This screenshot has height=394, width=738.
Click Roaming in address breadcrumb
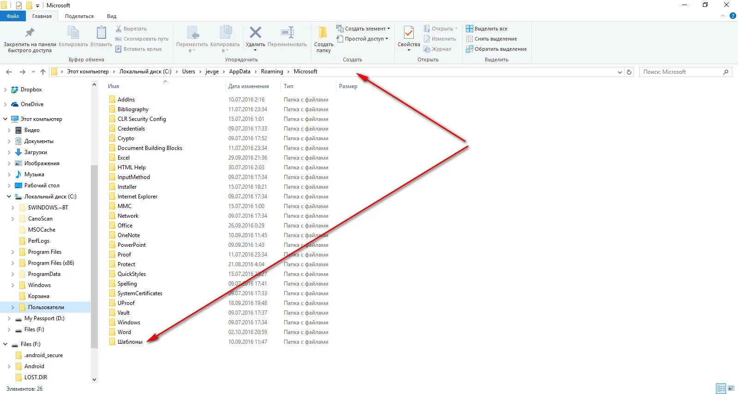click(272, 72)
